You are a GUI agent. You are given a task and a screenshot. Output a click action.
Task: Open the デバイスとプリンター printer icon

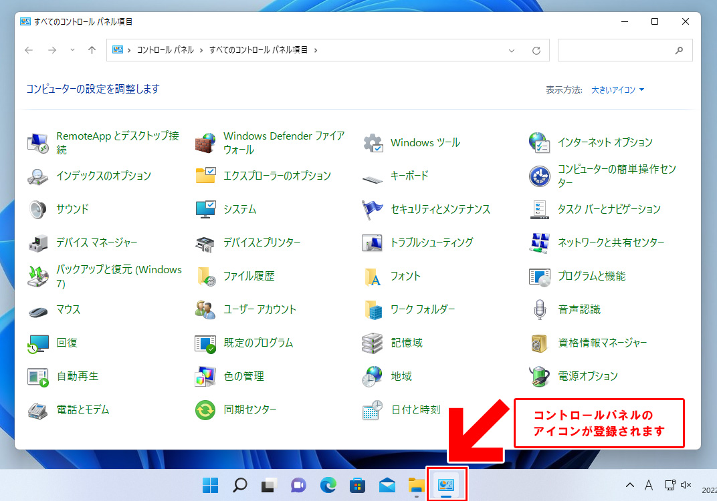205,243
